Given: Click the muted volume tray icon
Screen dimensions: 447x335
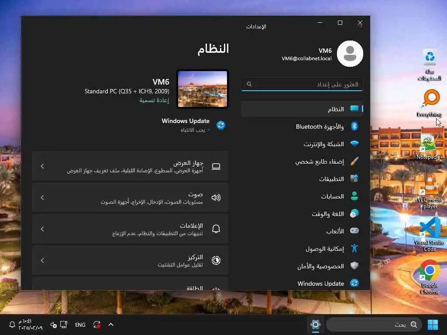Looking at the screenshot, I should (x=53, y=325).
